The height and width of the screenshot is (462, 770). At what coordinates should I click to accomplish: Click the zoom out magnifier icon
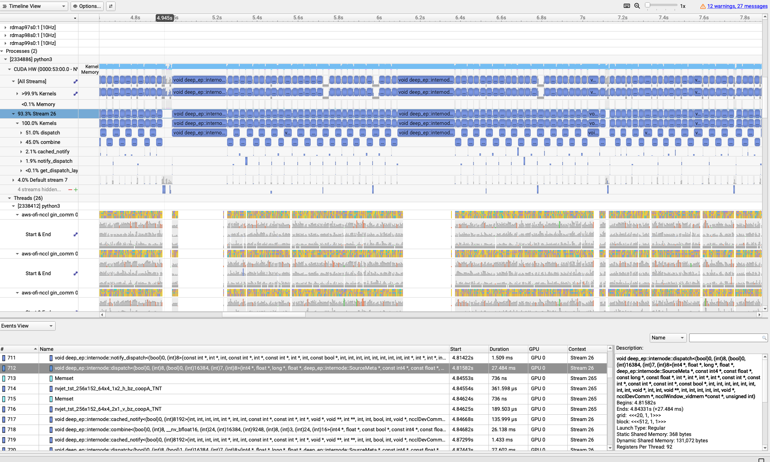tap(637, 6)
